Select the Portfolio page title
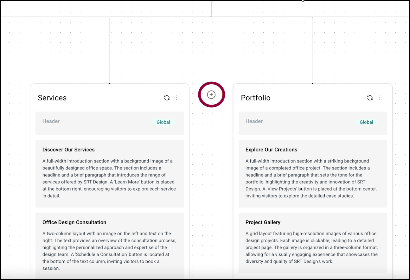The height and width of the screenshot is (280, 410). click(x=255, y=98)
